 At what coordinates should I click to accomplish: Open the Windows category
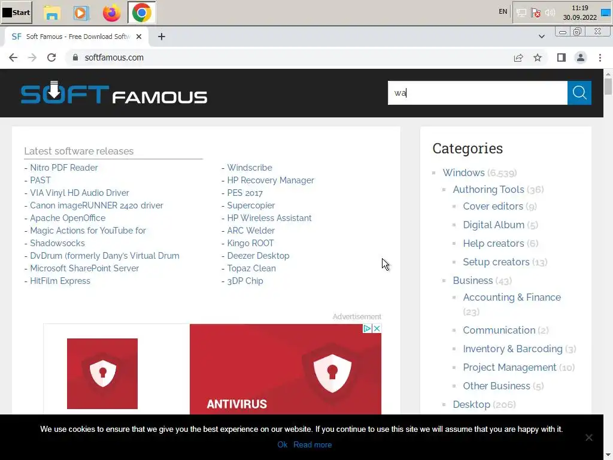tap(464, 172)
